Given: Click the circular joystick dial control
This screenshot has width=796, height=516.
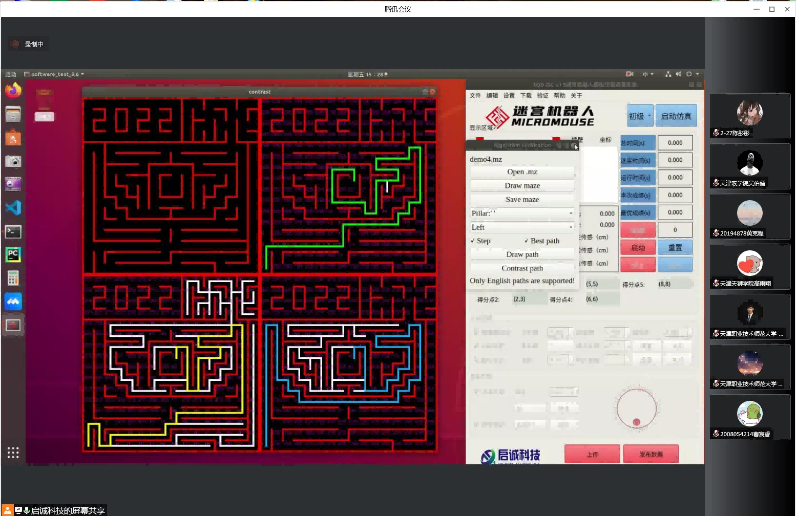Looking at the screenshot, I should [x=636, y=409].
